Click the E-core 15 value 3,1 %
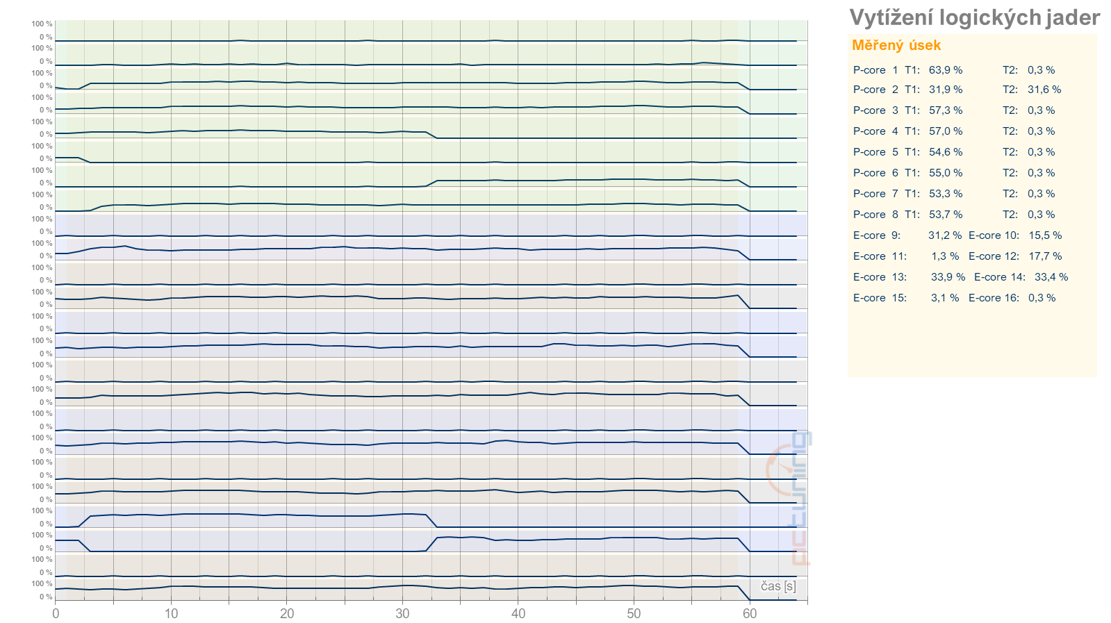 (945, 298)
